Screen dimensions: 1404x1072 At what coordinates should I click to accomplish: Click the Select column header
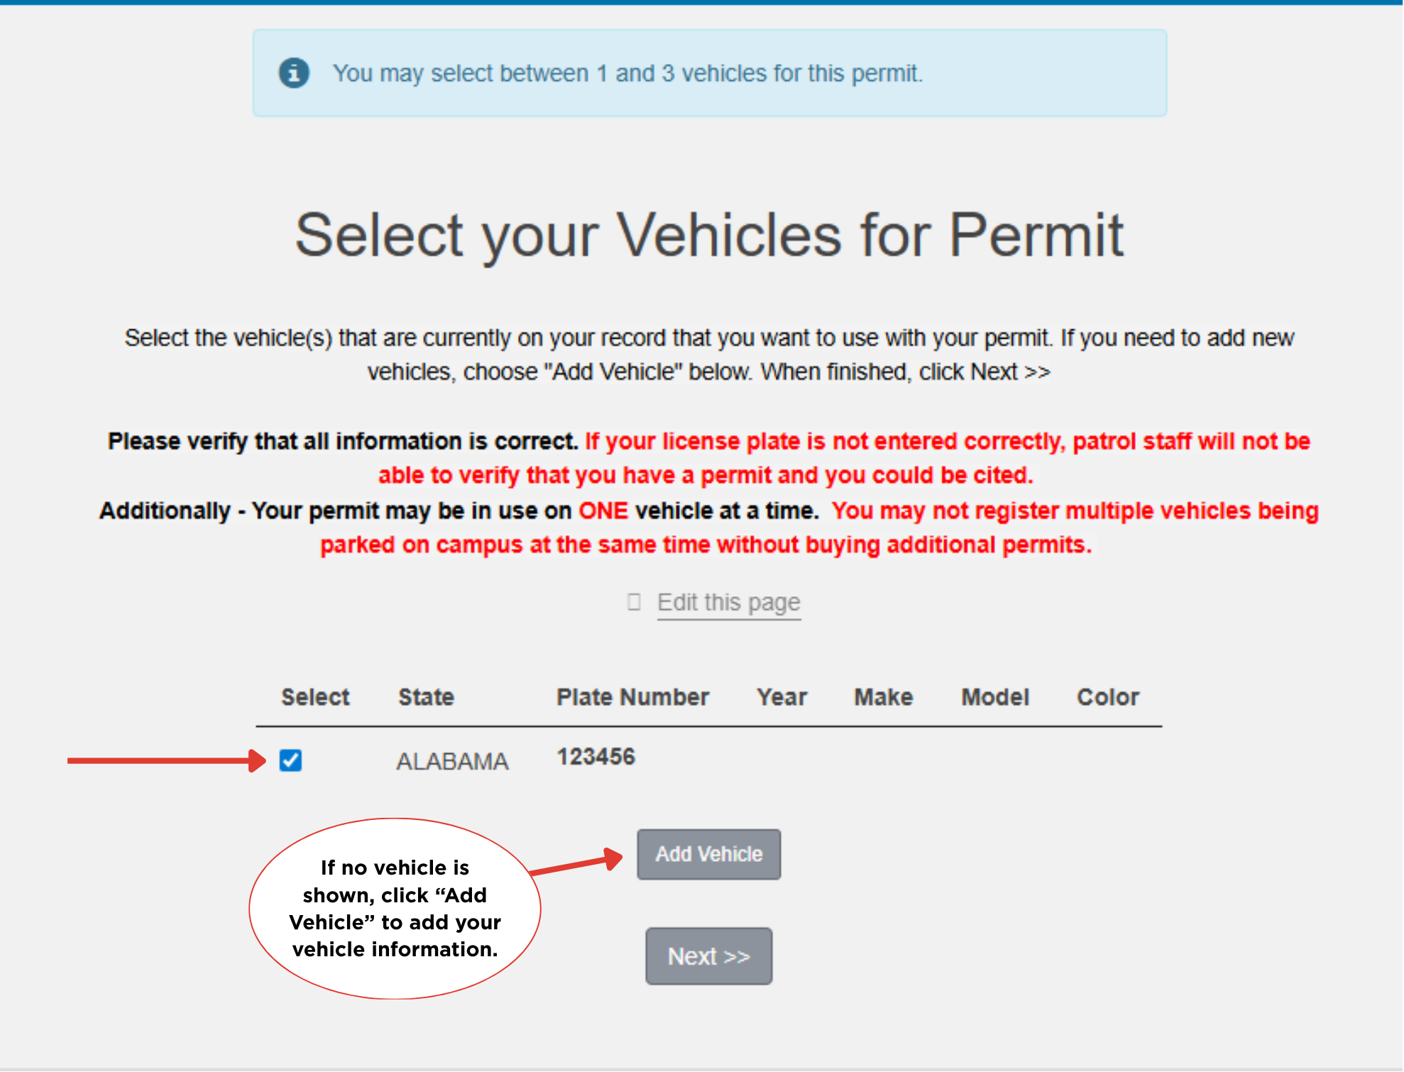pos(314,696)
